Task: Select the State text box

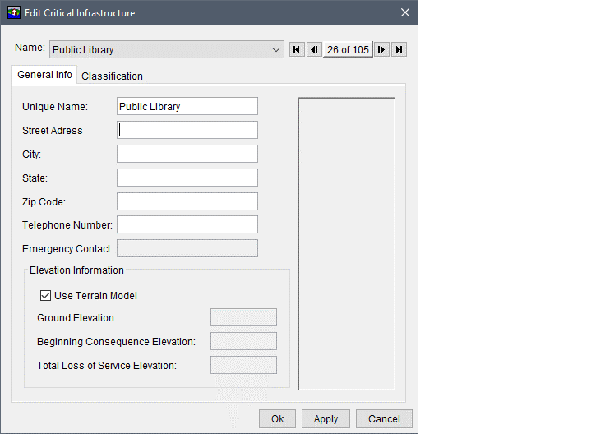Action: pos(187,178)
